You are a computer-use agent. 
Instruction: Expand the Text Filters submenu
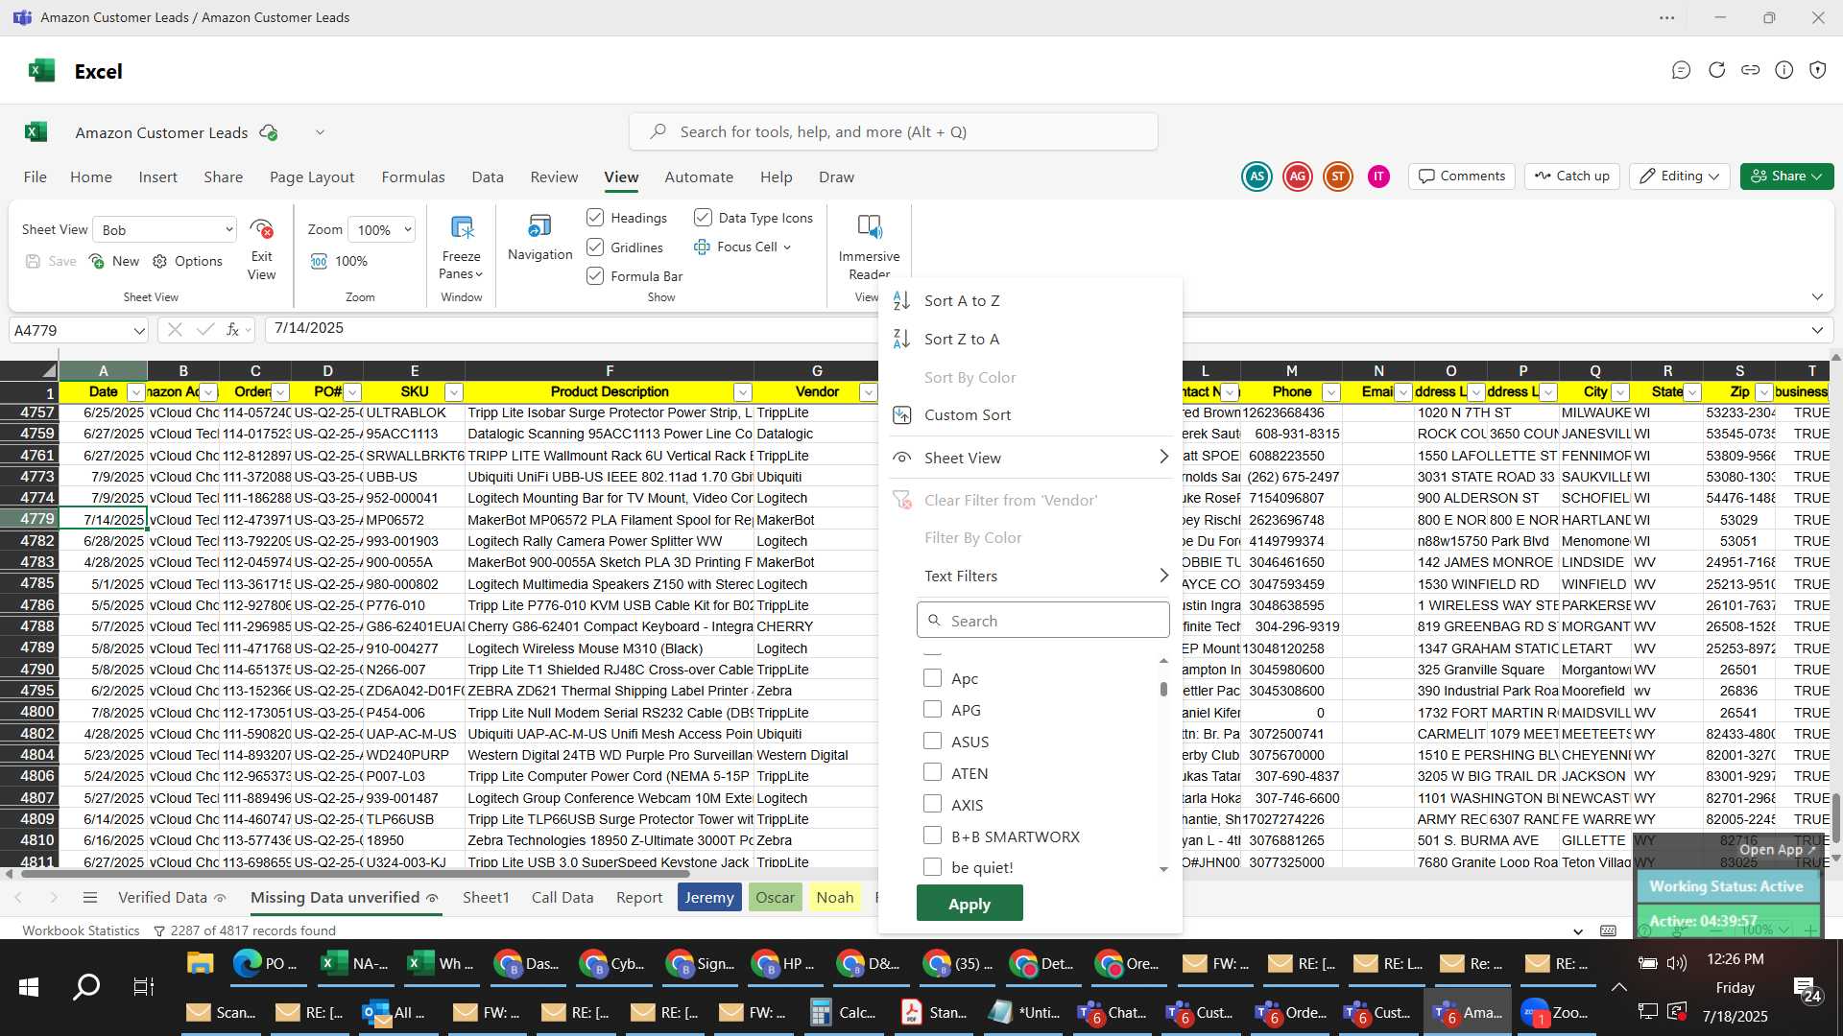[x=1164, y=576]
